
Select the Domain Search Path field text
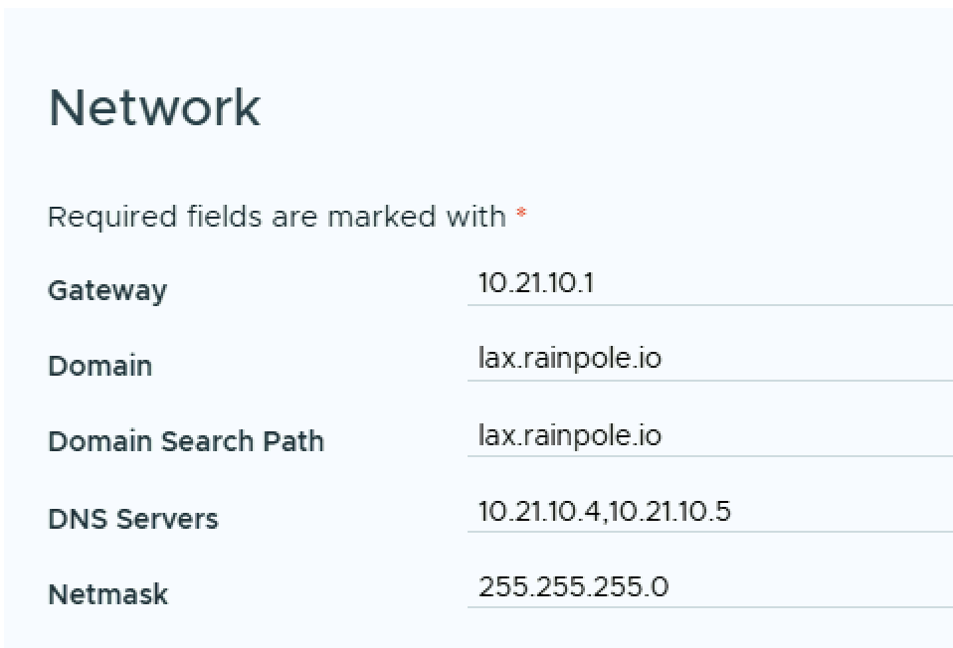pos(569,434)
